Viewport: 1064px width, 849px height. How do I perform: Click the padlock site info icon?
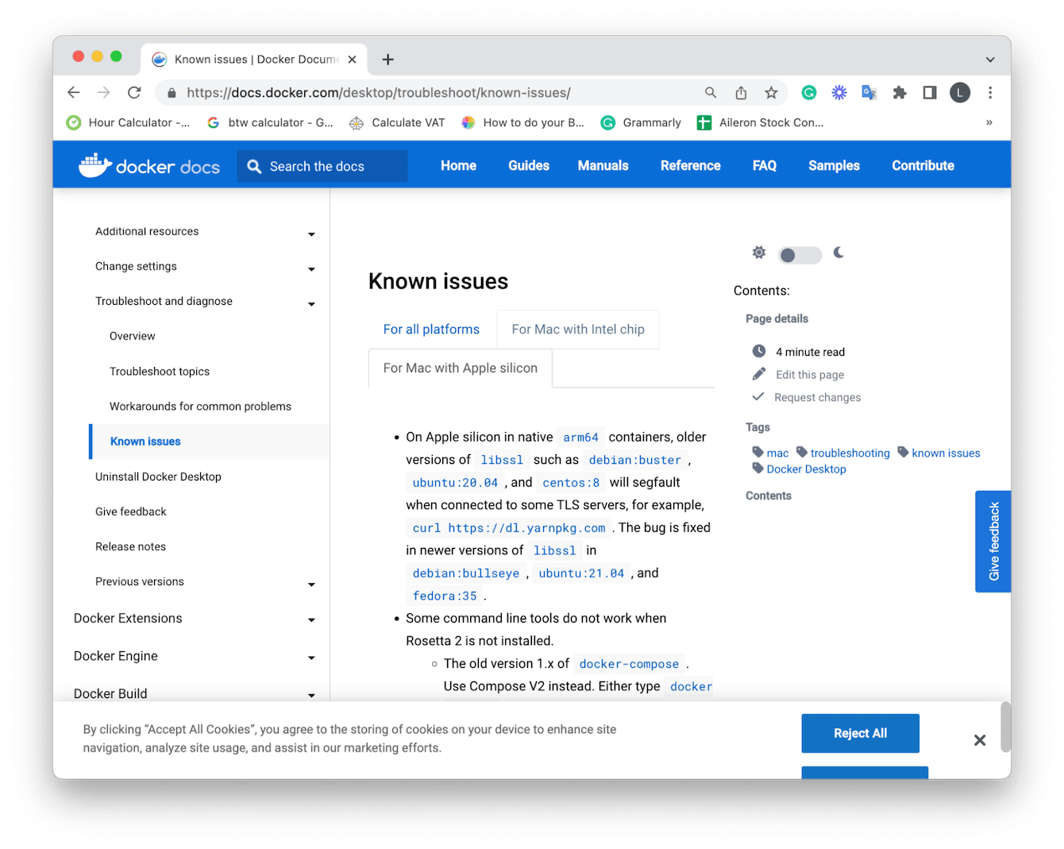(172, 93)
